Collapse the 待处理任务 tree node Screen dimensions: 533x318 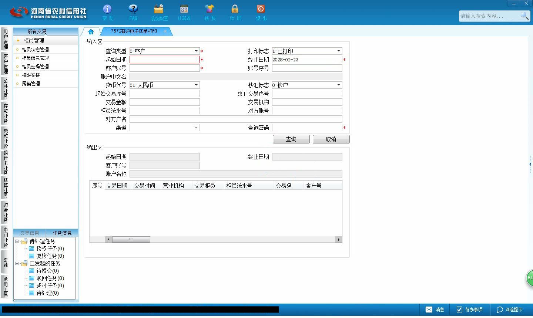(x=17, y=241)
